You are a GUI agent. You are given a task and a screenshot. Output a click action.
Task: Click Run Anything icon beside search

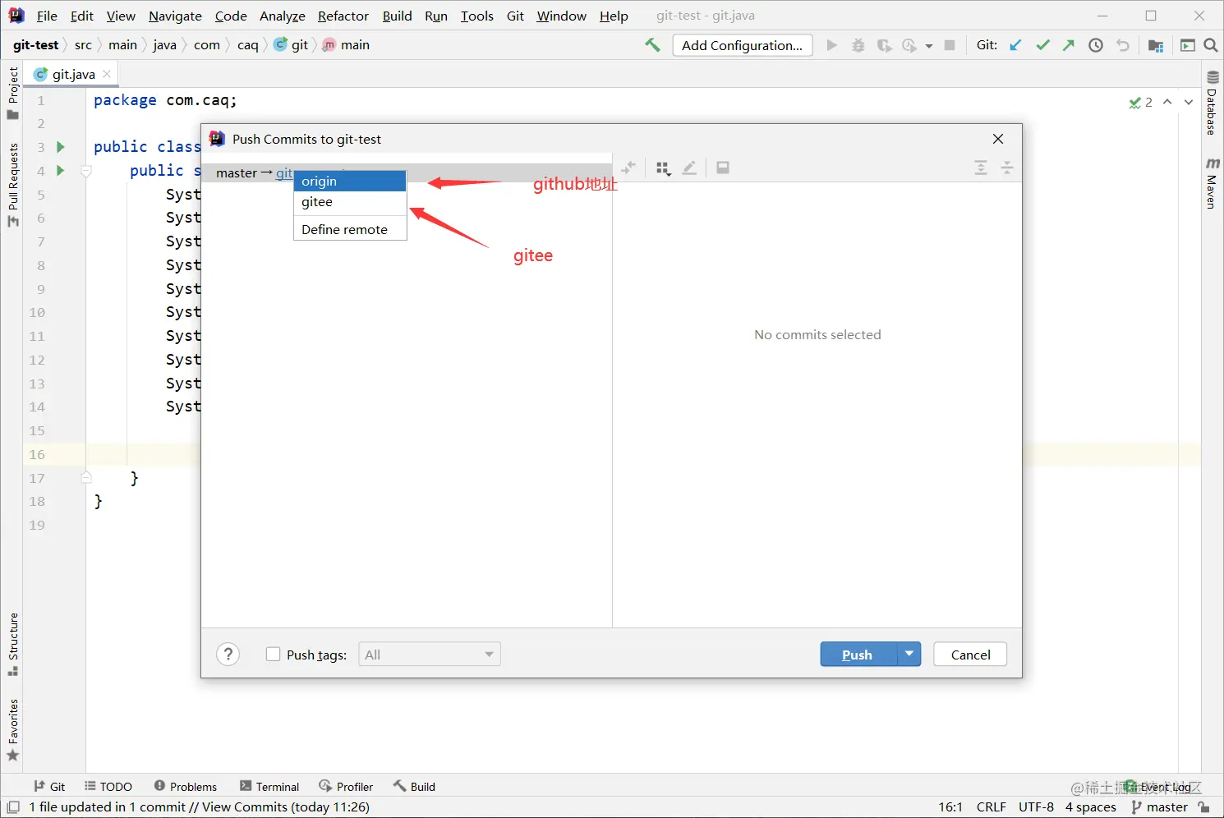pyautogui.click(x=1187, y=45)
